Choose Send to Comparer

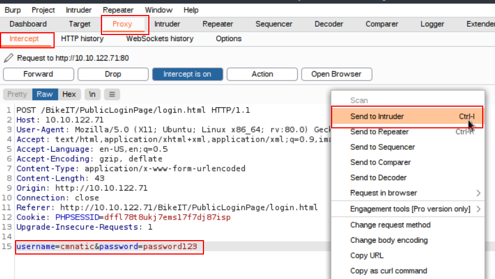407,162
